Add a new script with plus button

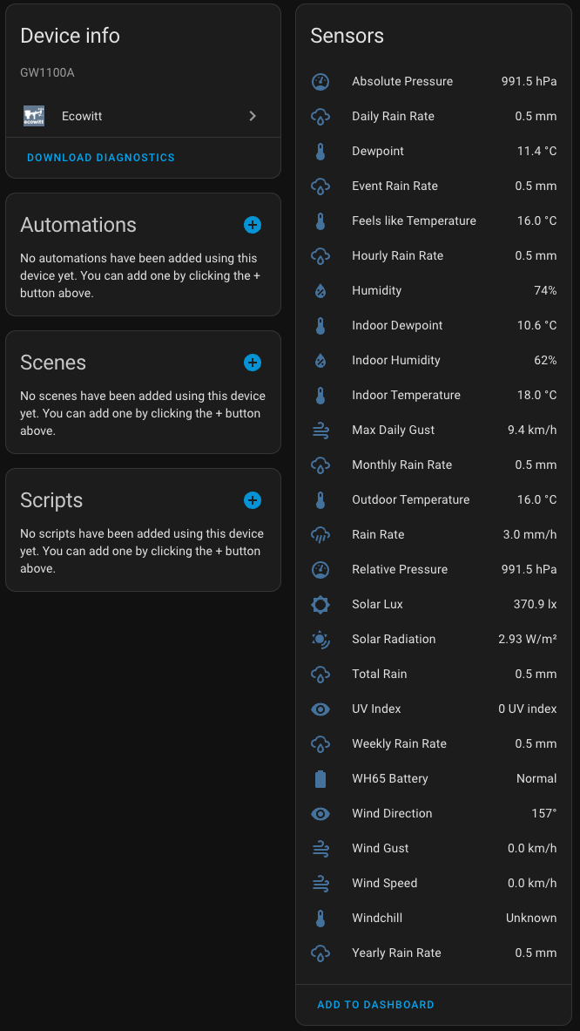pos(252,500)
